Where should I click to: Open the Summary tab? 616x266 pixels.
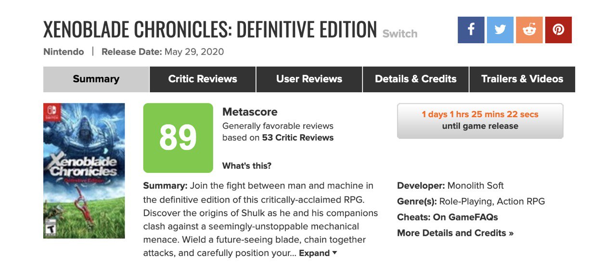pos(96,79)
